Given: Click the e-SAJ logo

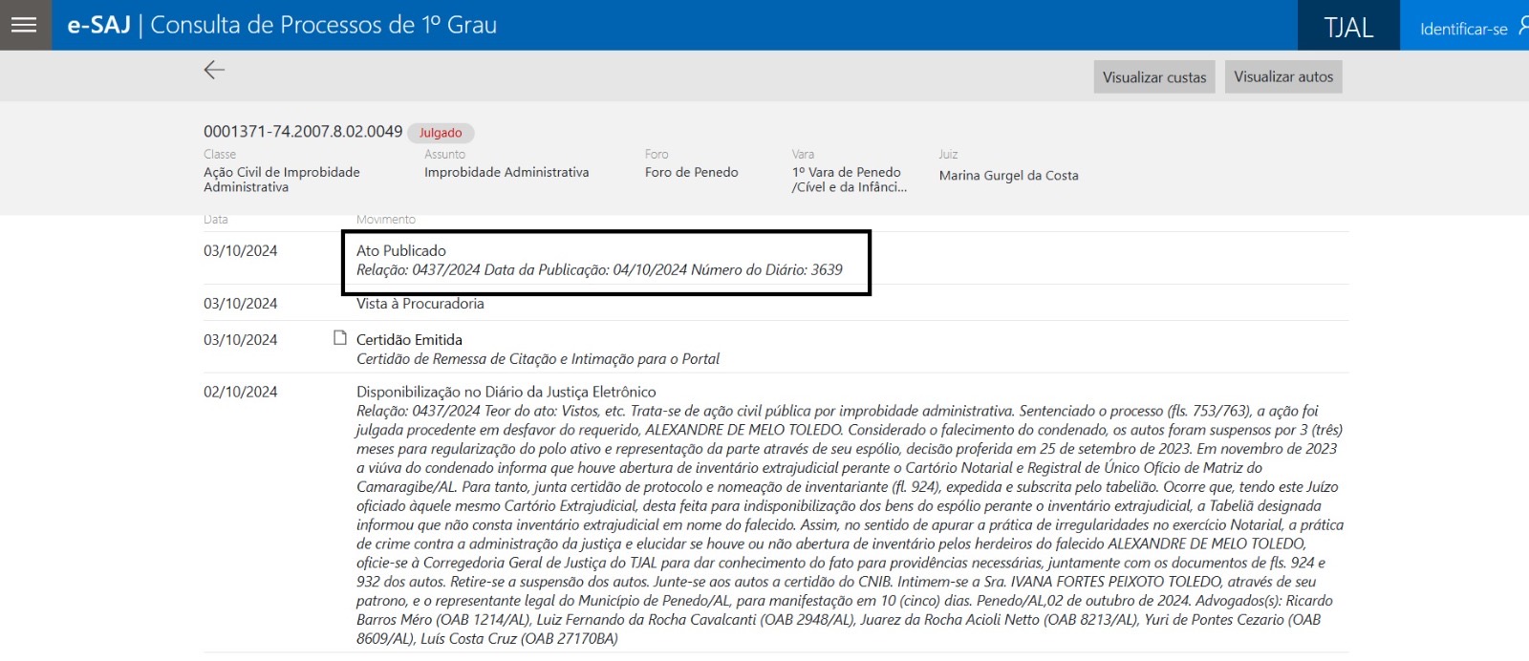Looking at the screenshot, I should (98, 25).
